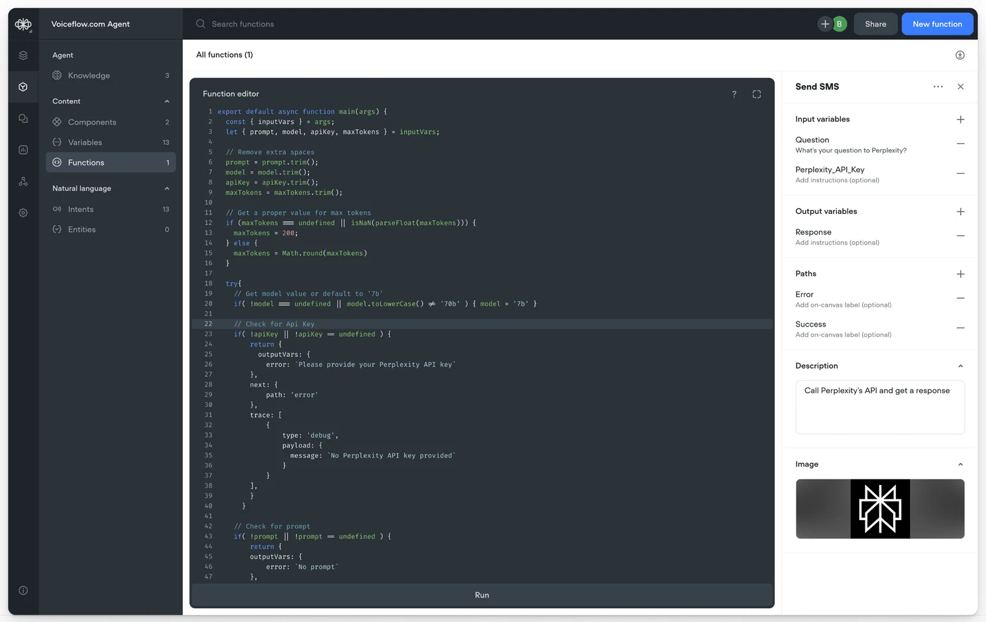Add a new input variable
This screenshot has width=986, height=622.
961,119
